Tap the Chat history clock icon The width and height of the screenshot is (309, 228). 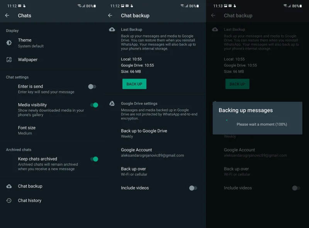[x=9, y=201]
